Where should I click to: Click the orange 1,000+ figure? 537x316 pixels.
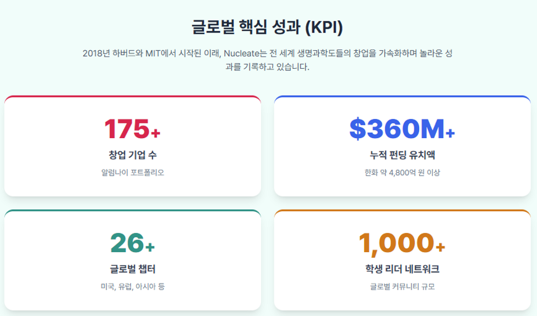pos(402,243)
